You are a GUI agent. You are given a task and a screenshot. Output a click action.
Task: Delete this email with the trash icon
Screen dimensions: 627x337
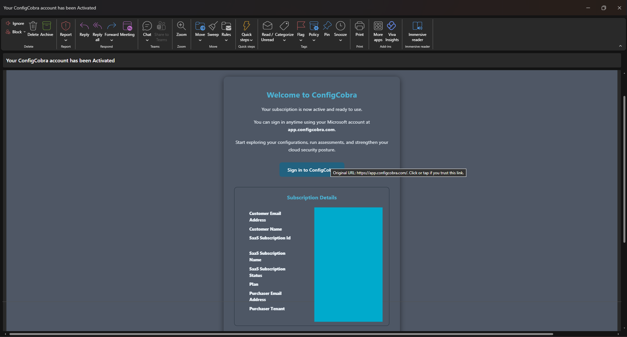(33, 26)
